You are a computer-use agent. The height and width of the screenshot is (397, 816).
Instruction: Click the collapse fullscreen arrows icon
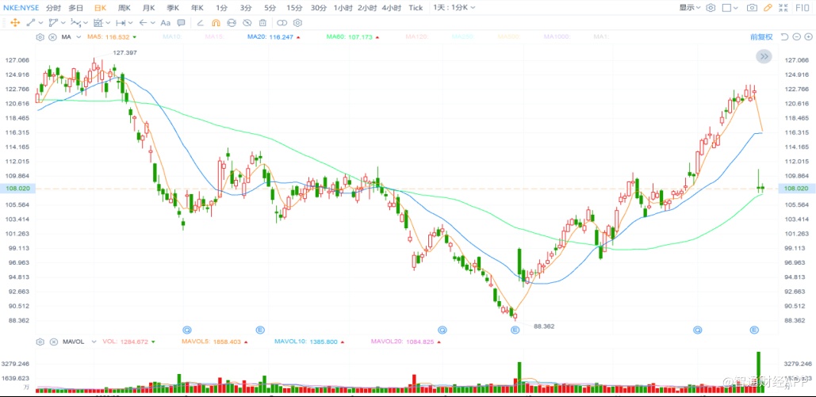(783, 8)
